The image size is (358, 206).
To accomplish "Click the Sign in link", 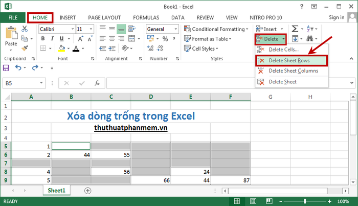I will pos(337,17).
